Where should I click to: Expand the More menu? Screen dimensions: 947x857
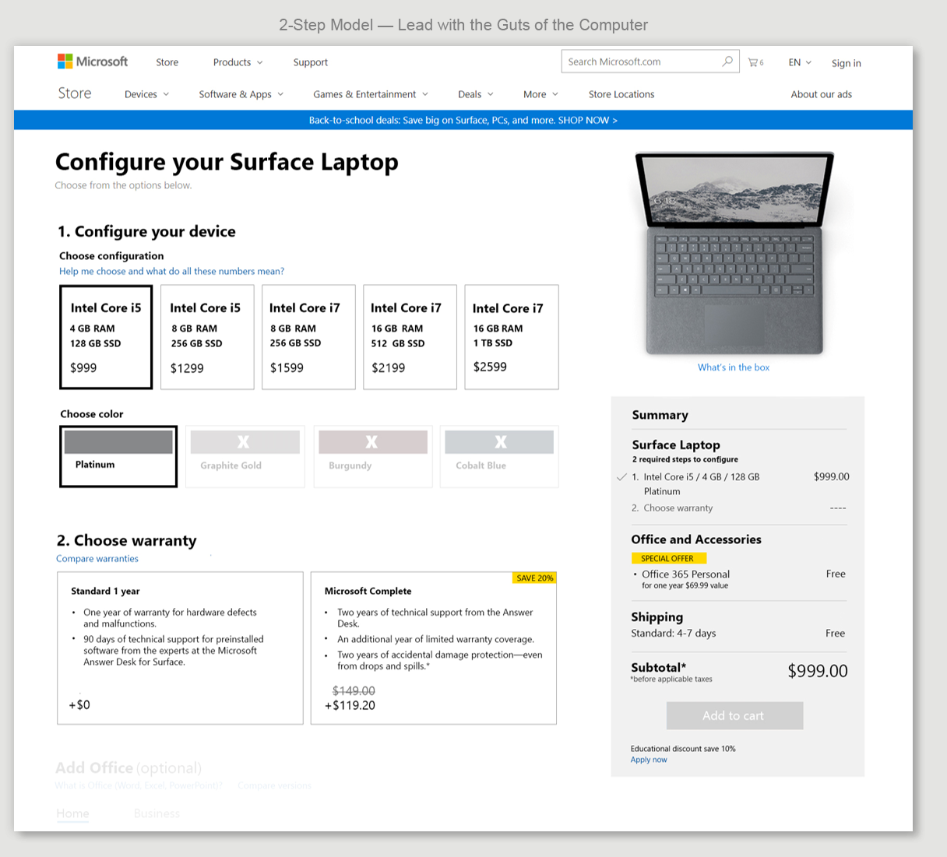540,94
